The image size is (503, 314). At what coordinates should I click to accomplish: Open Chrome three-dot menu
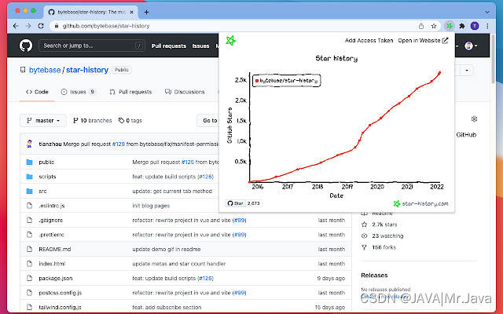coord(487,26)
